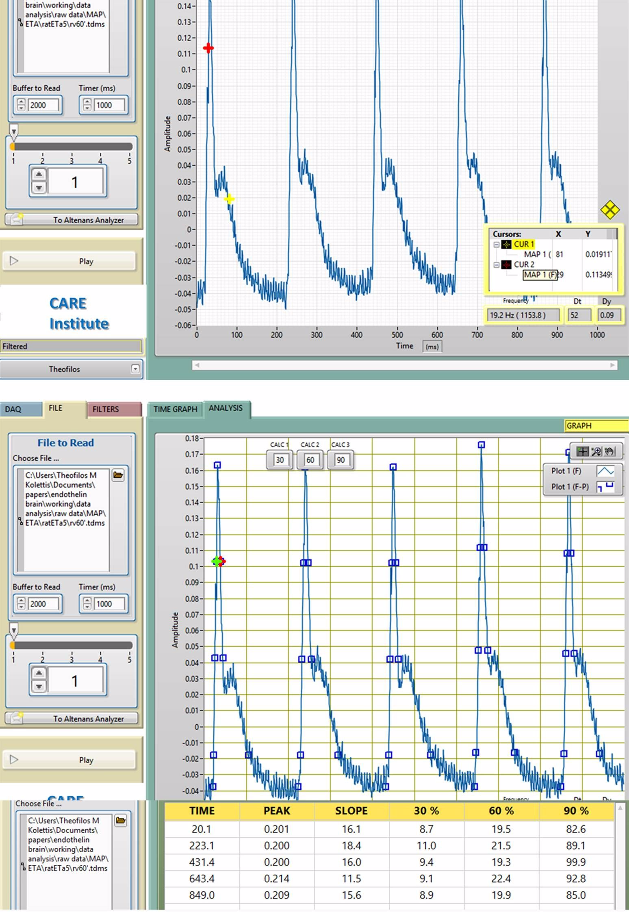This screenshot has height=912, width=629.
Task: Click the Plot 1 (F) line style sample
Action: 605,471
